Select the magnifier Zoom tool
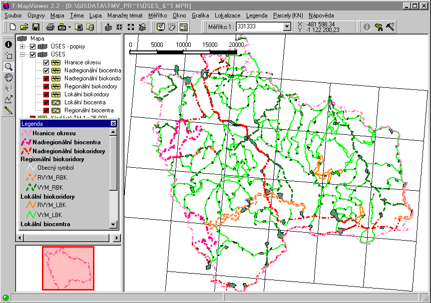 click(8, 67)
